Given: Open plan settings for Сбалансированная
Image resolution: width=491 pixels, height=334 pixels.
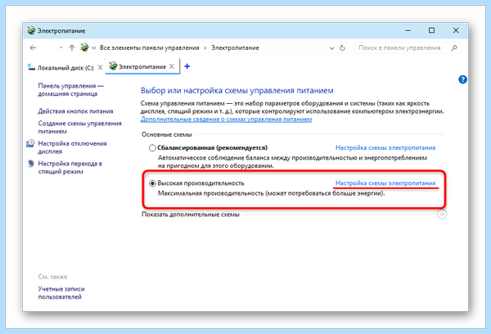Looking at the screenshot, I should point(385,147).
